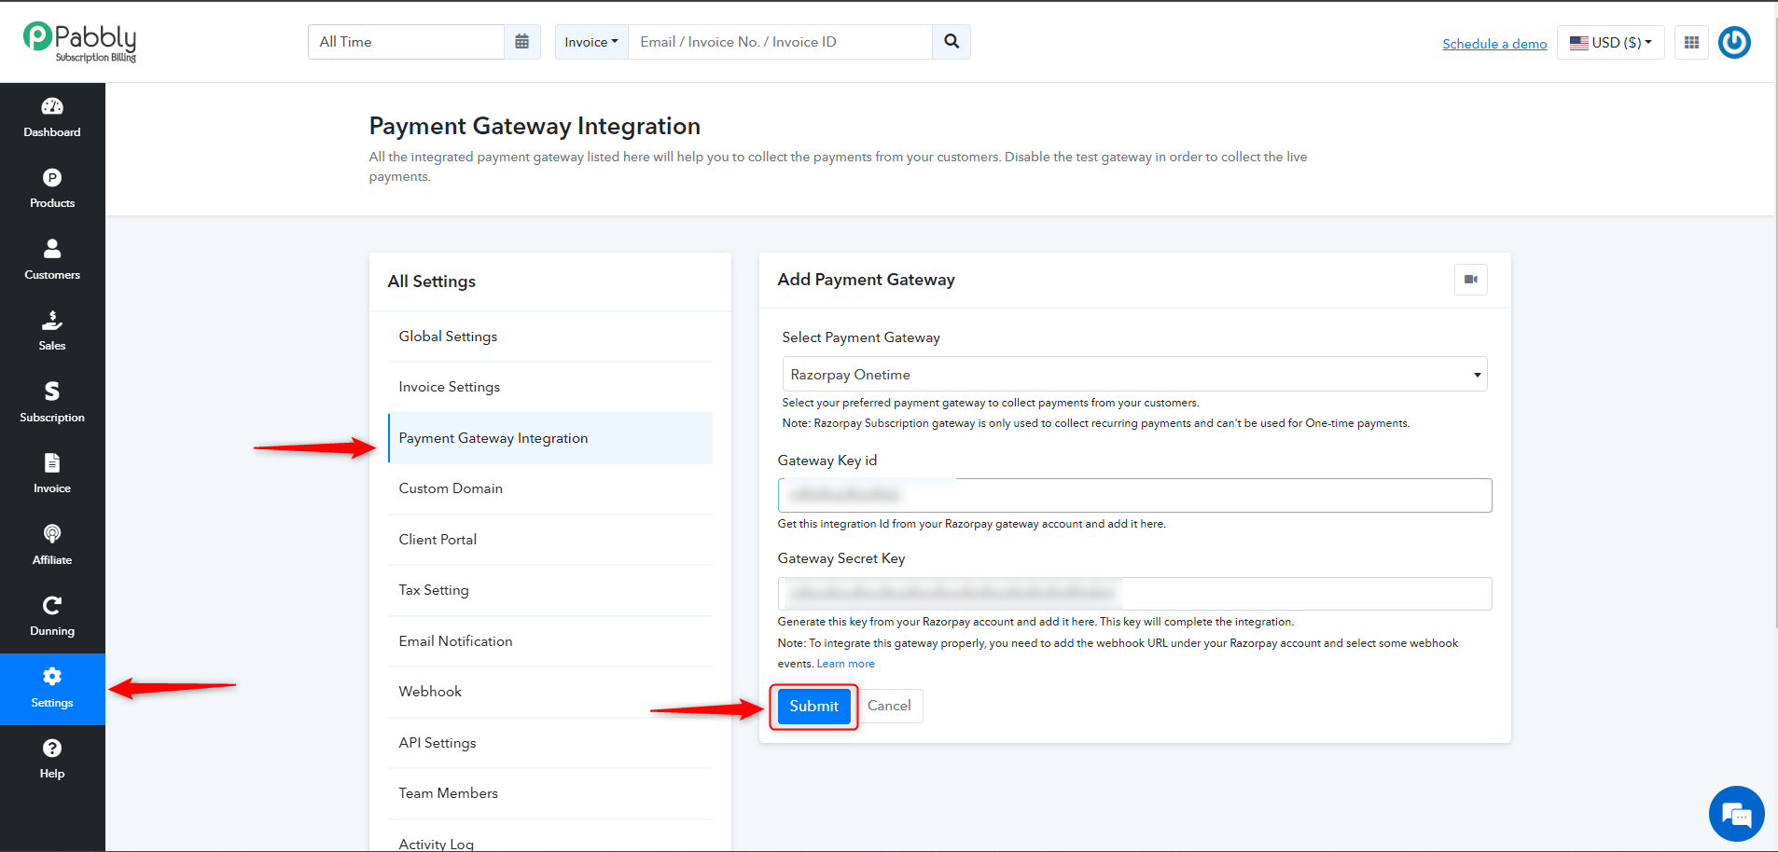Click the Pabbly Subscription Billing logo
The image size is (1778, 852).
(80, 42)
